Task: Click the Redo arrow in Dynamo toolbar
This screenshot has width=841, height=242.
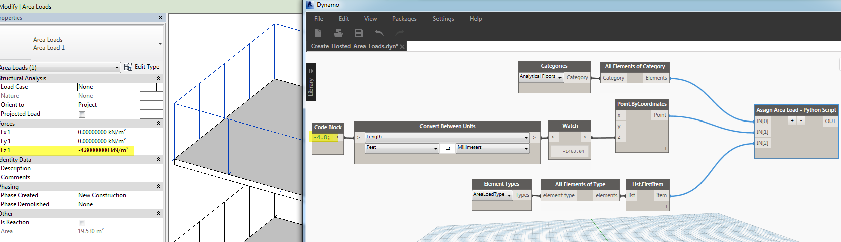Action: [x=400, y=33]
